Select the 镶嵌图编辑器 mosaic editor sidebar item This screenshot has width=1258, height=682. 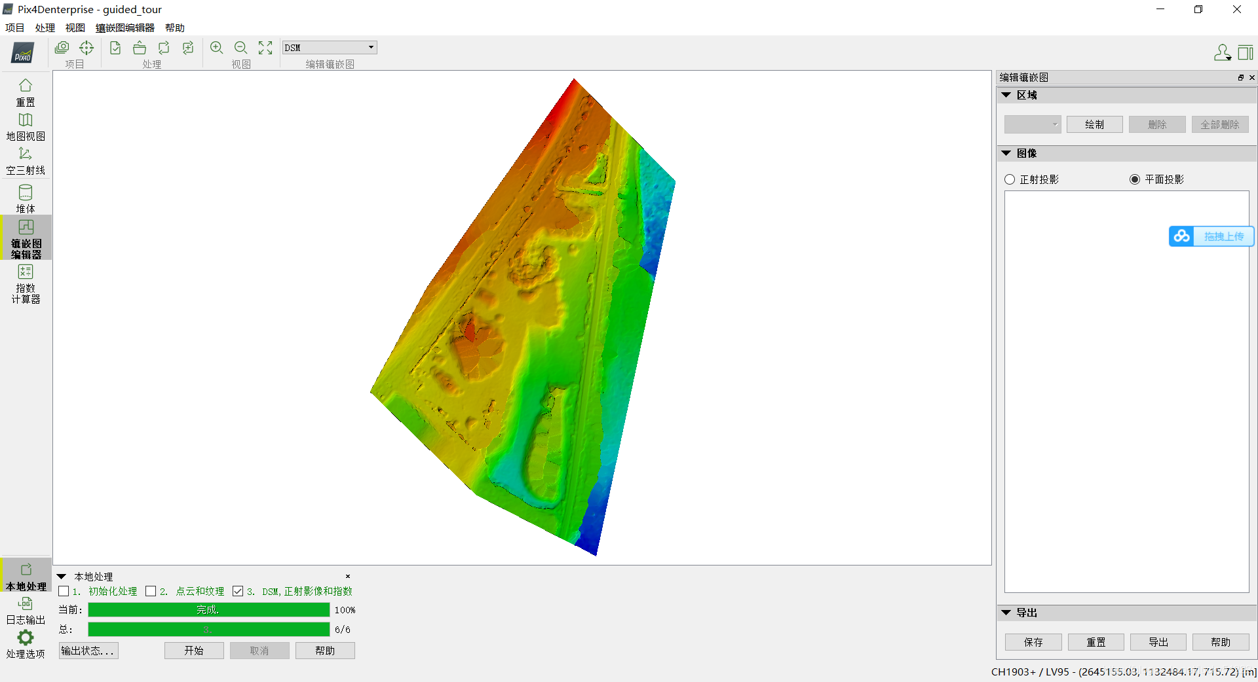26,239
